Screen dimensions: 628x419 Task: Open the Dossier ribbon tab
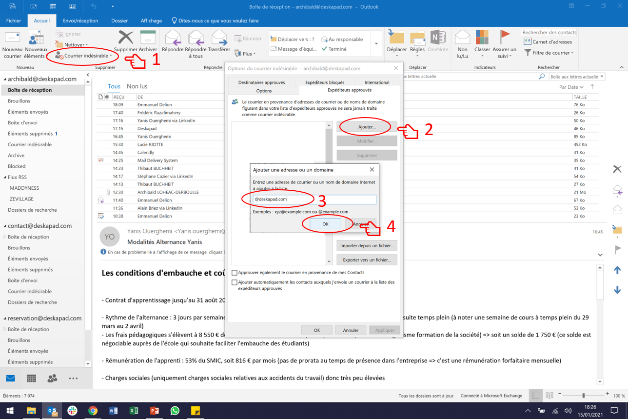119,21
